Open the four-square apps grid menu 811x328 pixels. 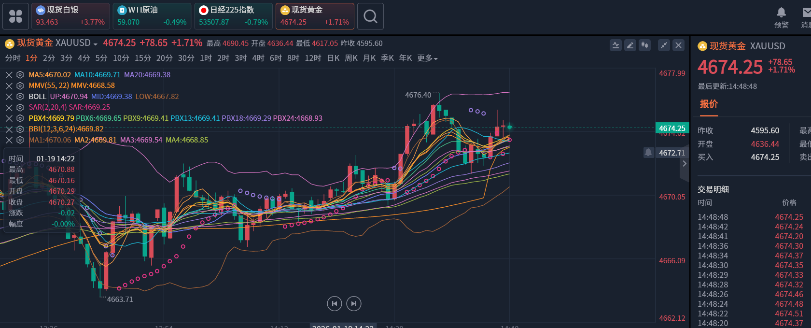15,16
